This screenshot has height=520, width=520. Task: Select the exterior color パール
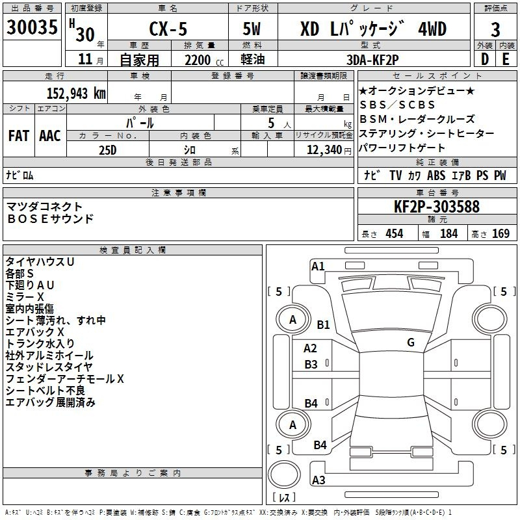(140, 123)
